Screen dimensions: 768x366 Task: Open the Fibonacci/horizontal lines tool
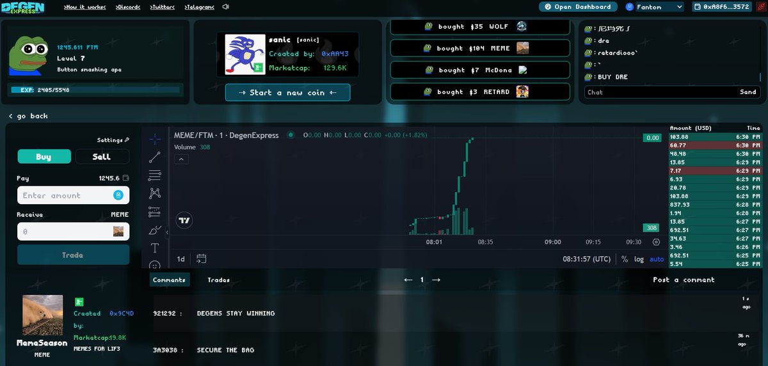click(154, 175)
